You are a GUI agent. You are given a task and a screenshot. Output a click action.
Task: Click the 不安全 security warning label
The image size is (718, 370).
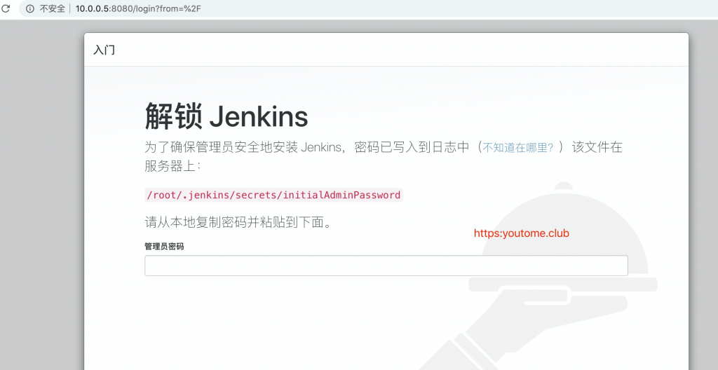tap(52, 8)
